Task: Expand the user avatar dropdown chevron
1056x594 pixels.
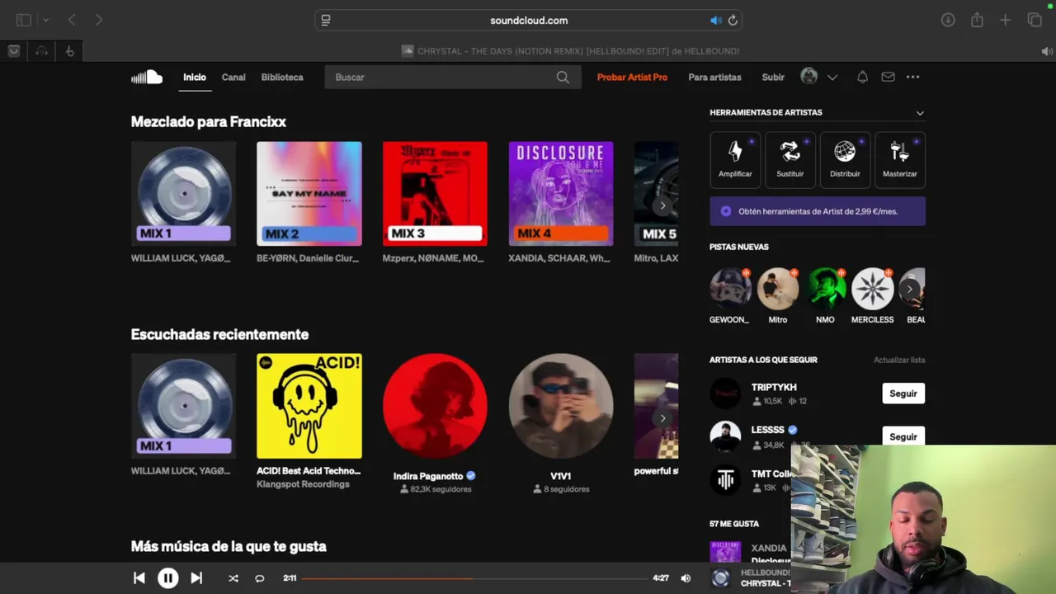Action: point(832,78)
